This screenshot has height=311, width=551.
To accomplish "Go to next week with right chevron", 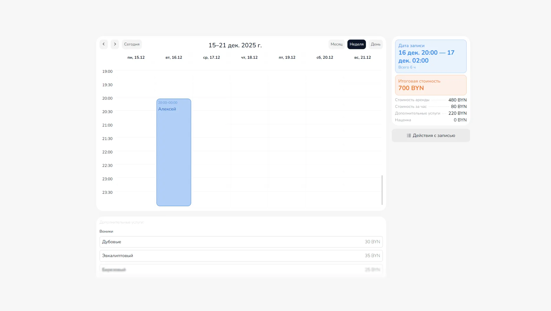I will click(x=115, y=44).
